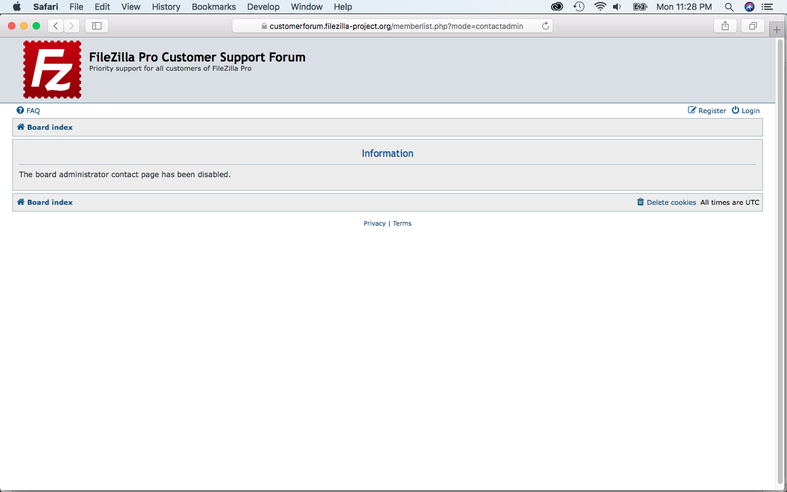Screen dimensions: 787x492
Task: Click the Creative Cloud menu bar icon
Action: [x=557, y=7]
